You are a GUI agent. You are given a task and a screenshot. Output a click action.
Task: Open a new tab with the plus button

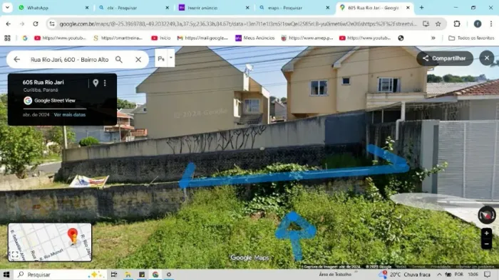(x=422, y=8)
